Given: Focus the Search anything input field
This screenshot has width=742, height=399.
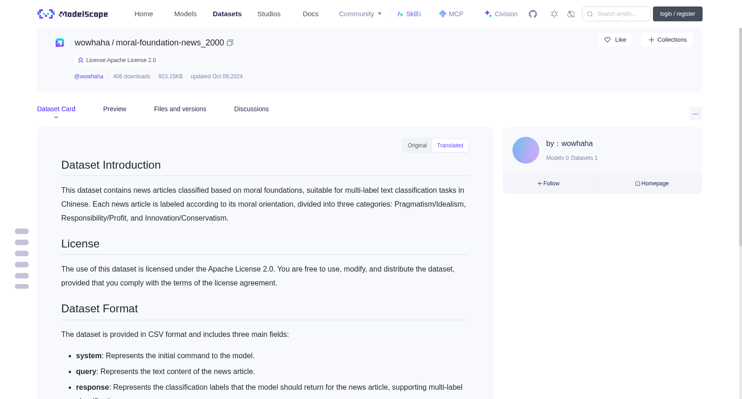Looking at the screenshot, I should tap(616, 14).
